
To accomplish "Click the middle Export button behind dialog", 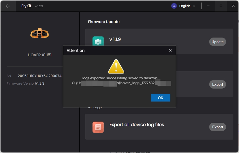I will pos(218,84).
